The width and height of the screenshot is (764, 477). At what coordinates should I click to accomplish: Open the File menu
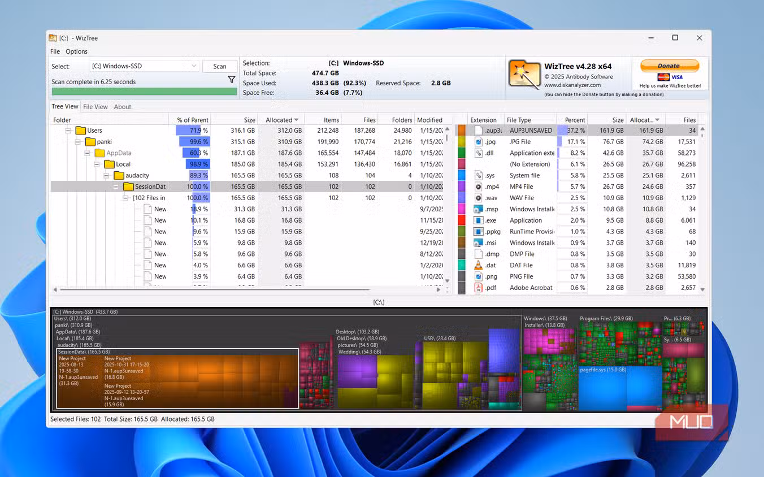coord(55,51)
